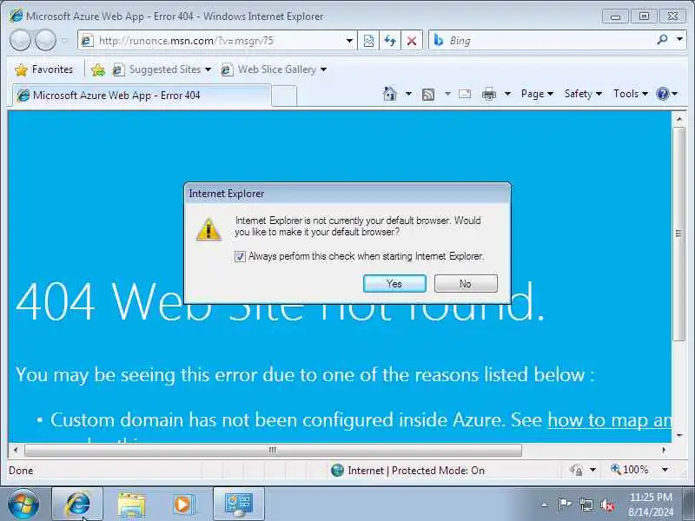The image size is (695, 521).
Task: Click Internet Explorer taskbar icon
Action: pyautogui.click(x=77, y=505)
